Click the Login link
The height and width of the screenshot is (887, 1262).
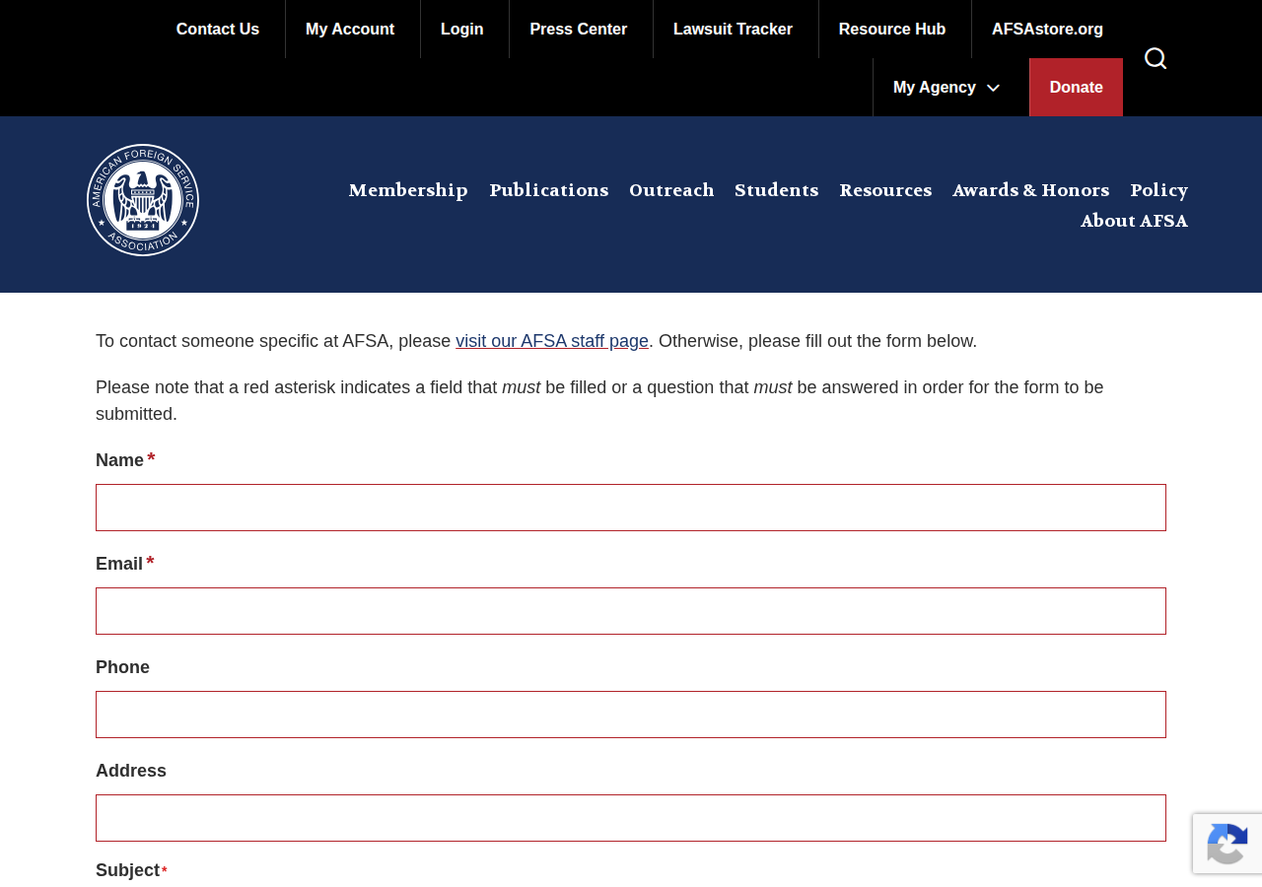point(462,29)
